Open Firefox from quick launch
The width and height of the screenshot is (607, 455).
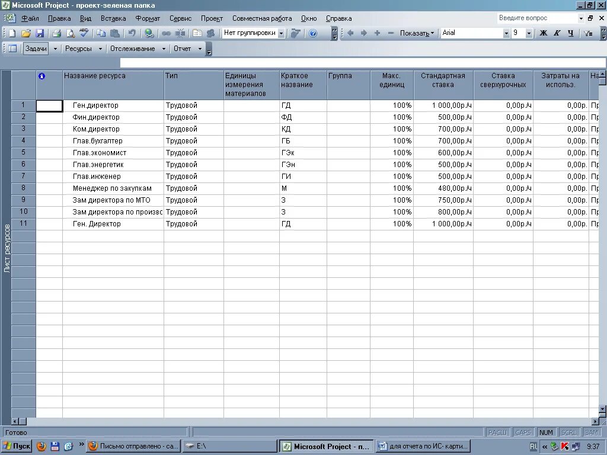pyautogui.click(x=41, y=446)
